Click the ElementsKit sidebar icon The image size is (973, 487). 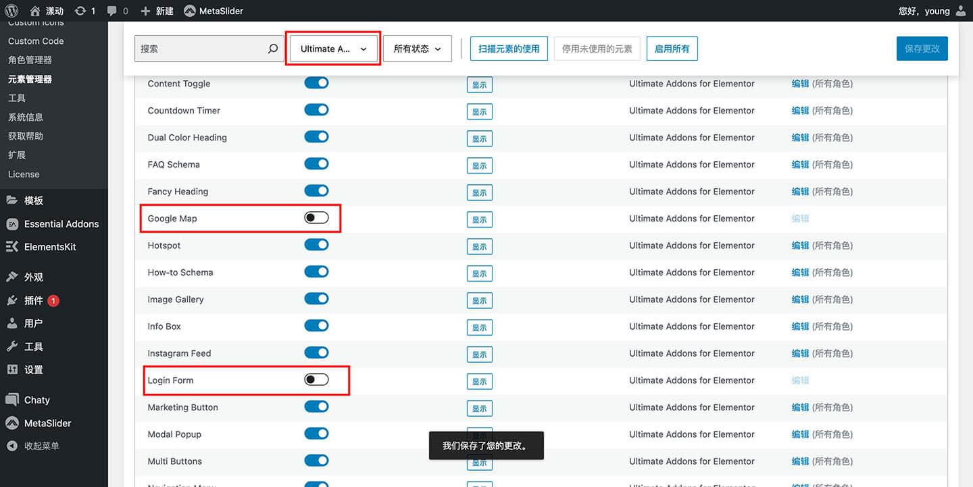(12, 247)
